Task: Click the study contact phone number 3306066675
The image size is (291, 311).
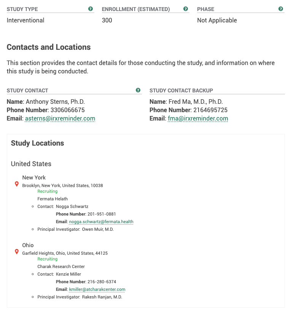Action: point(67,110)
